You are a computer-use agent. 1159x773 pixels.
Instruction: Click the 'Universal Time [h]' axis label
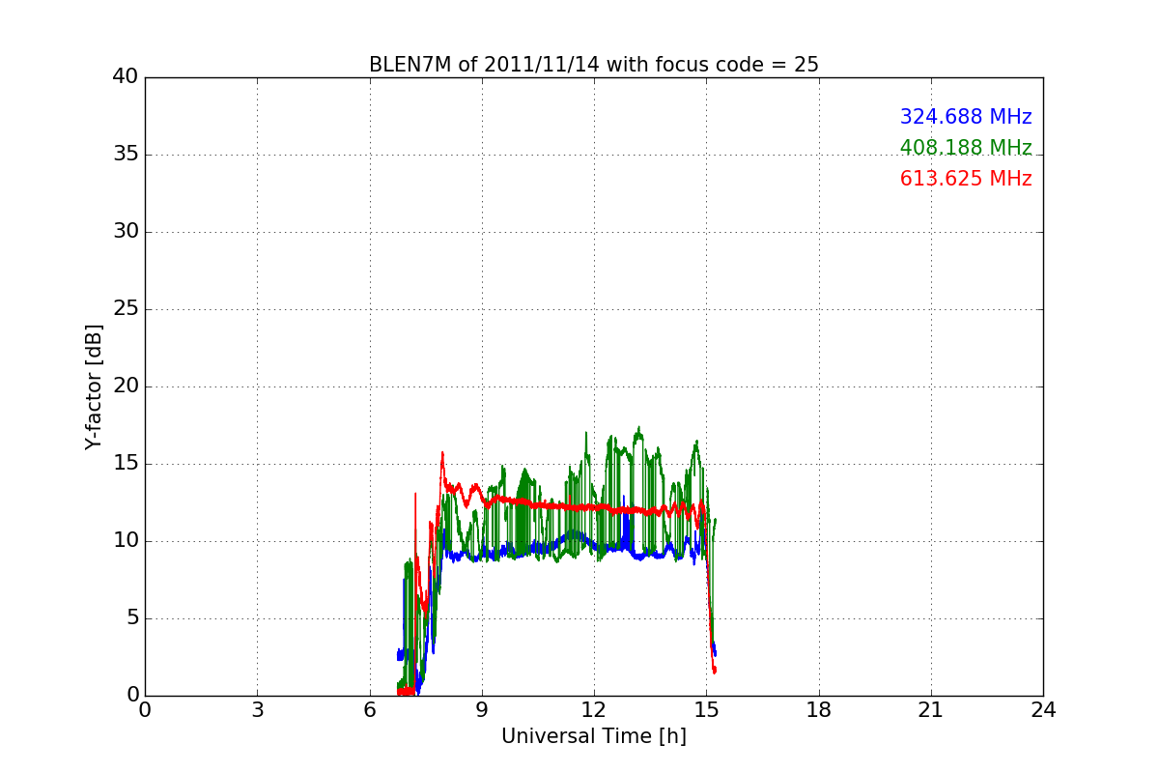594,736
